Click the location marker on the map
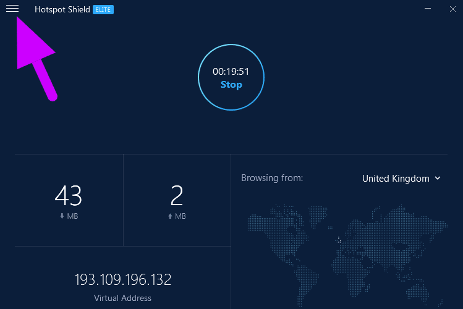 pyautogui.click(x=339, y=240)
